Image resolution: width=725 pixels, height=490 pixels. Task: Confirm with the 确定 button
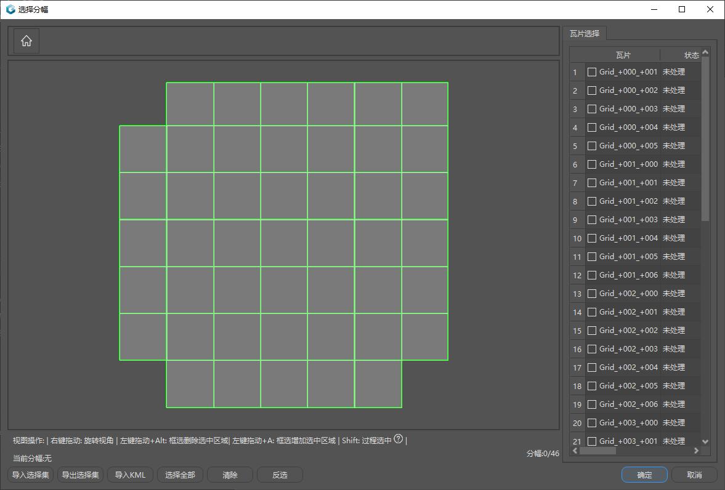(x=644, y=475)
